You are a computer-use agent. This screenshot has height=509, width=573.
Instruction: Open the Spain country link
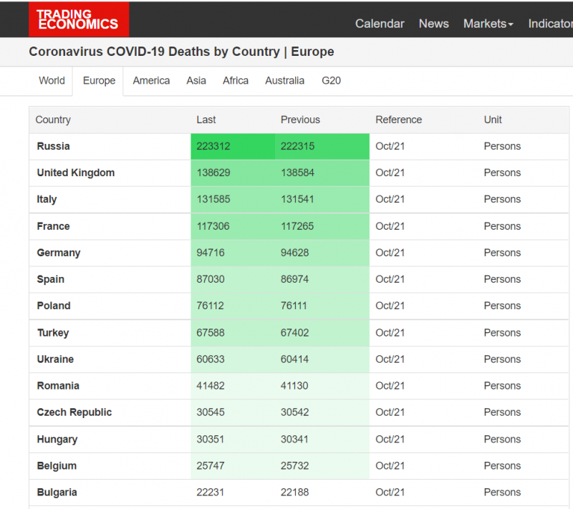50,279
